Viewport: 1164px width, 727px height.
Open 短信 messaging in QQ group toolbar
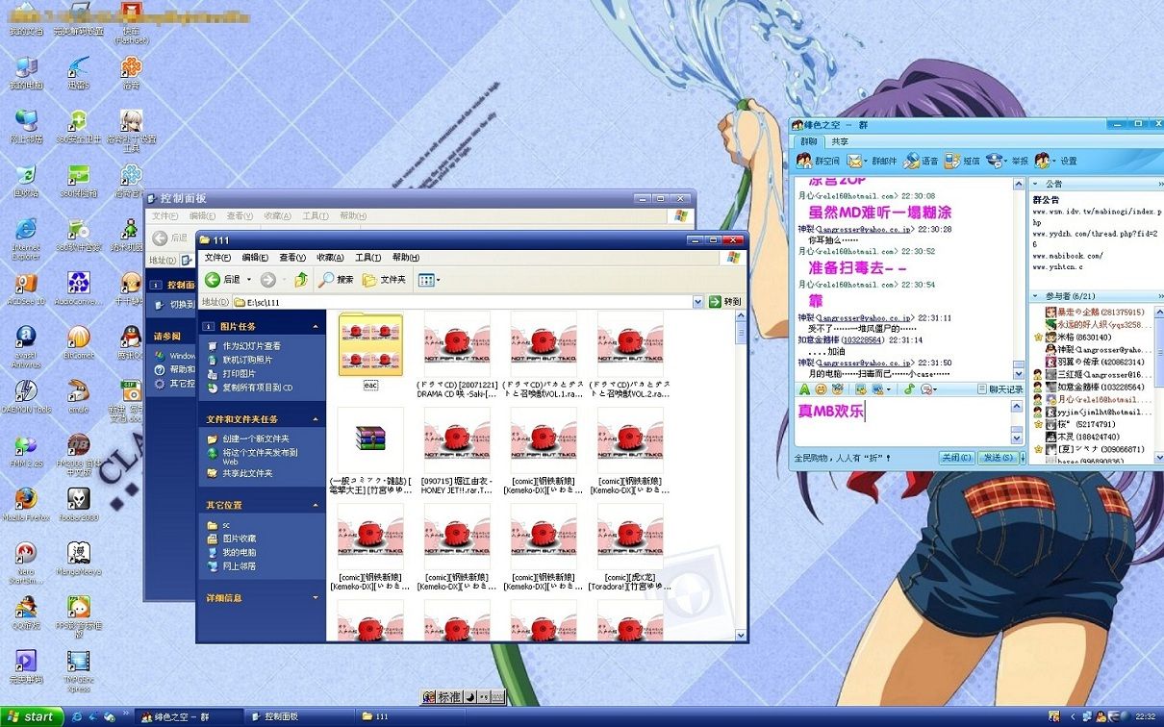[x=962, y=161]
